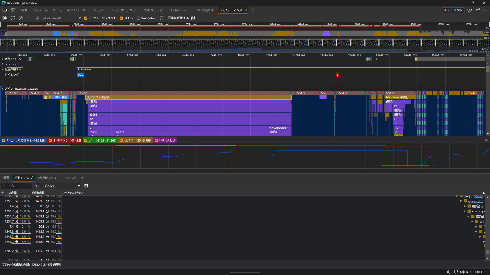
Task: Toggle the ドキュメント counter checkbox
Action: click(x=50, y=140)
